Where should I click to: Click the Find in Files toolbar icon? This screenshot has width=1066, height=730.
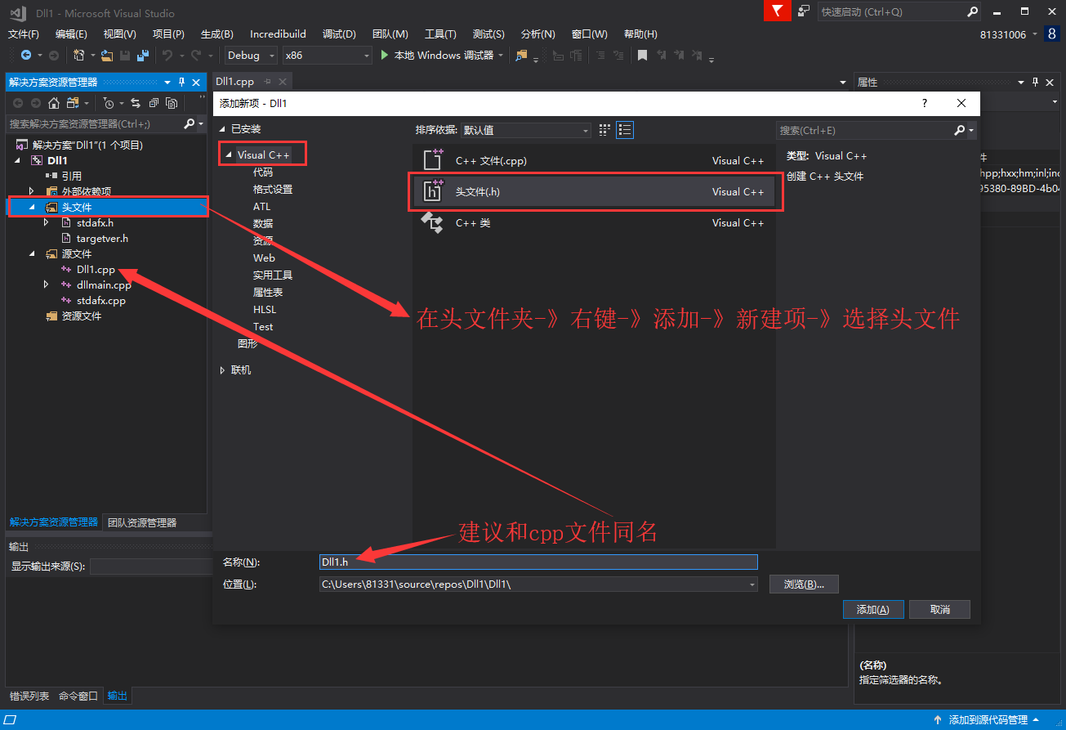(x=522, y=56)
